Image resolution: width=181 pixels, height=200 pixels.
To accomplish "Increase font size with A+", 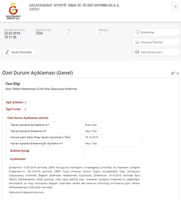I will [173, 73].
